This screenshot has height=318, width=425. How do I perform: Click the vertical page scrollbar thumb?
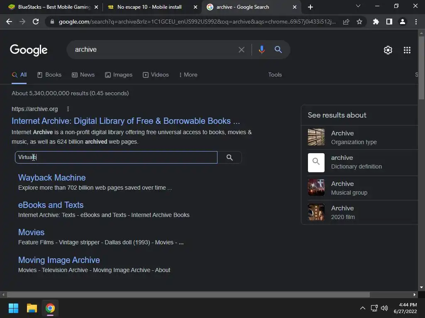(x=421, y=67)
